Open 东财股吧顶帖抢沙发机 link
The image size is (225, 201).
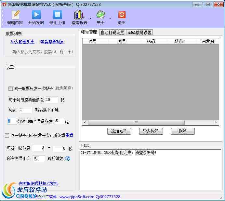click(38, 183)
